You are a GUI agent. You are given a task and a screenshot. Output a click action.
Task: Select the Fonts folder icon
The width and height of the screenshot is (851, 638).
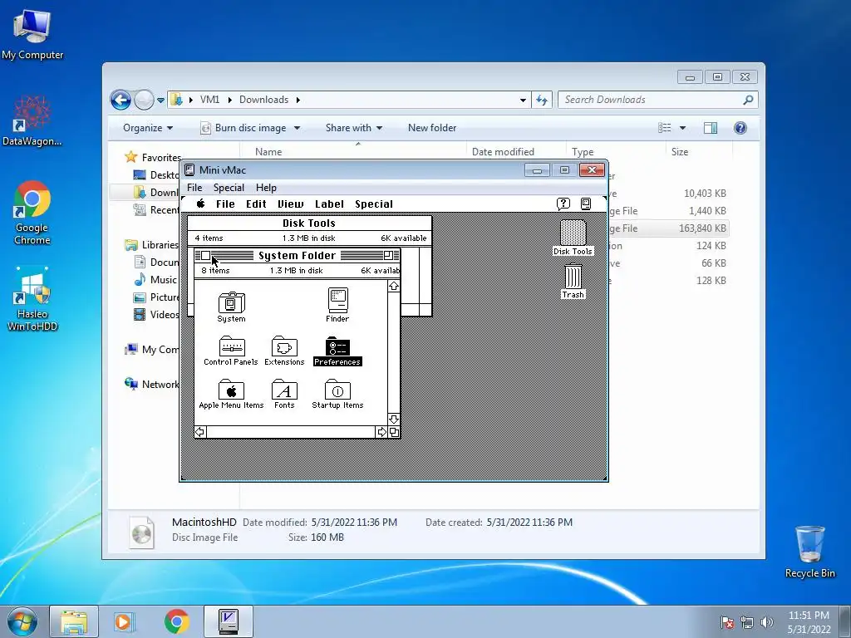pyautogui.click(x=284, y=390)
